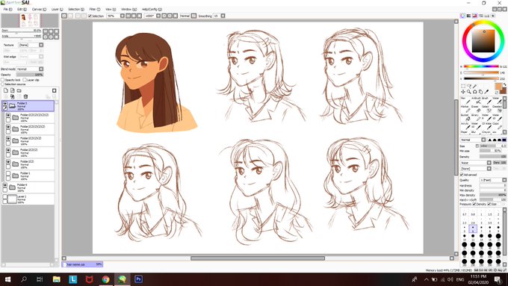Pick the rectangular selection tool

point(463,86)
